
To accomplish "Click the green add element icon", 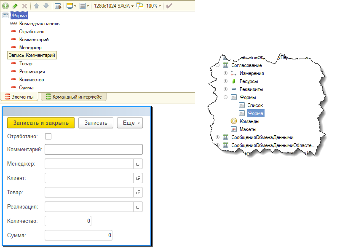I will 5,6.
